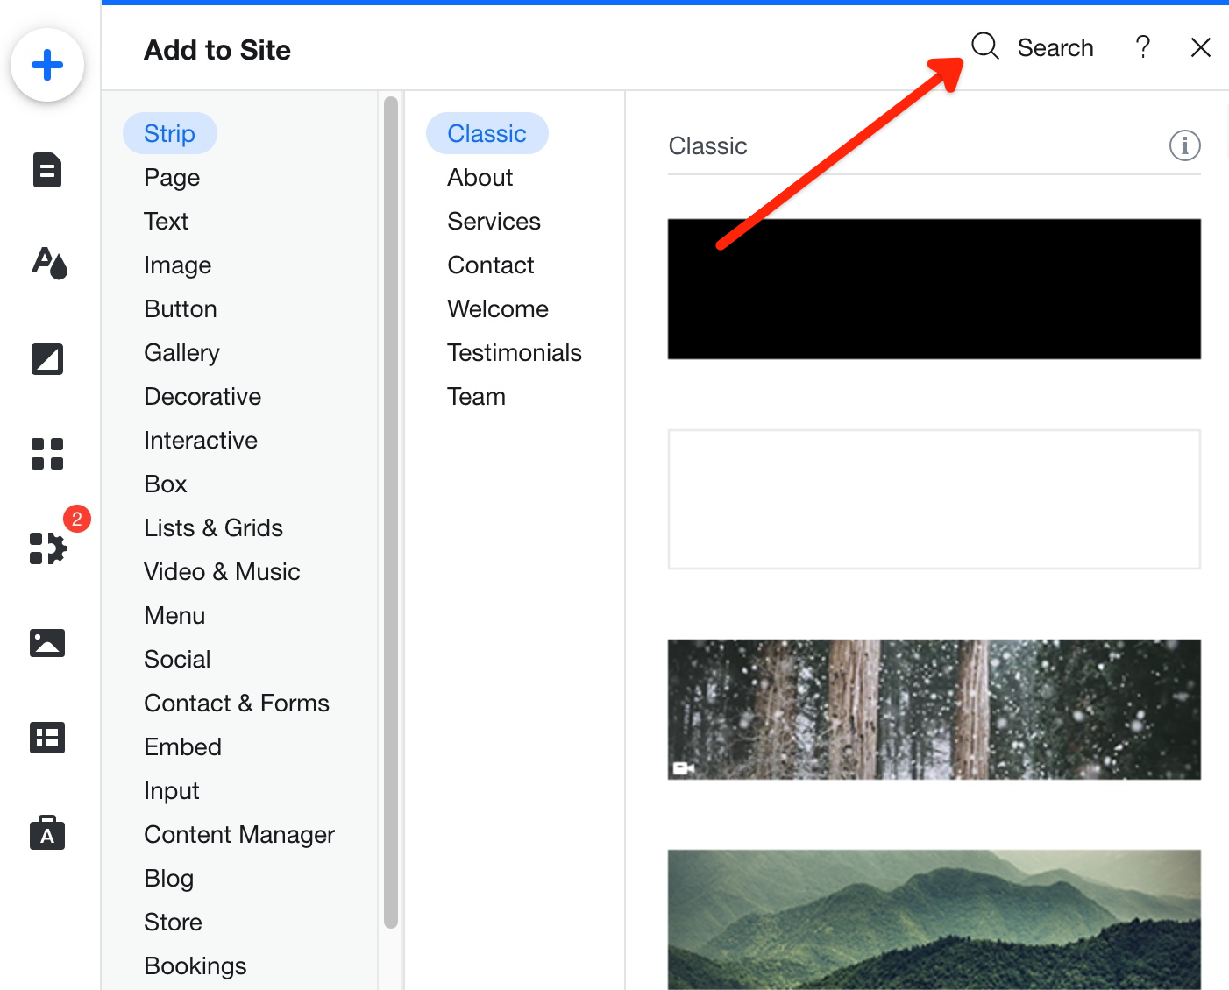Select the Gallery category
1229x990 pixels.
[x=181, y=352]
